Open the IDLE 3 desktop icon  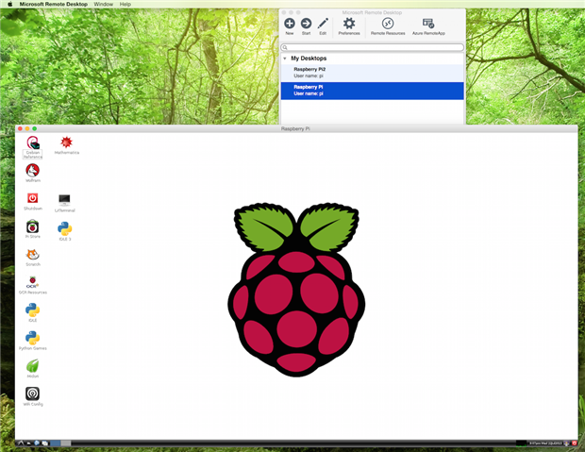64,228
